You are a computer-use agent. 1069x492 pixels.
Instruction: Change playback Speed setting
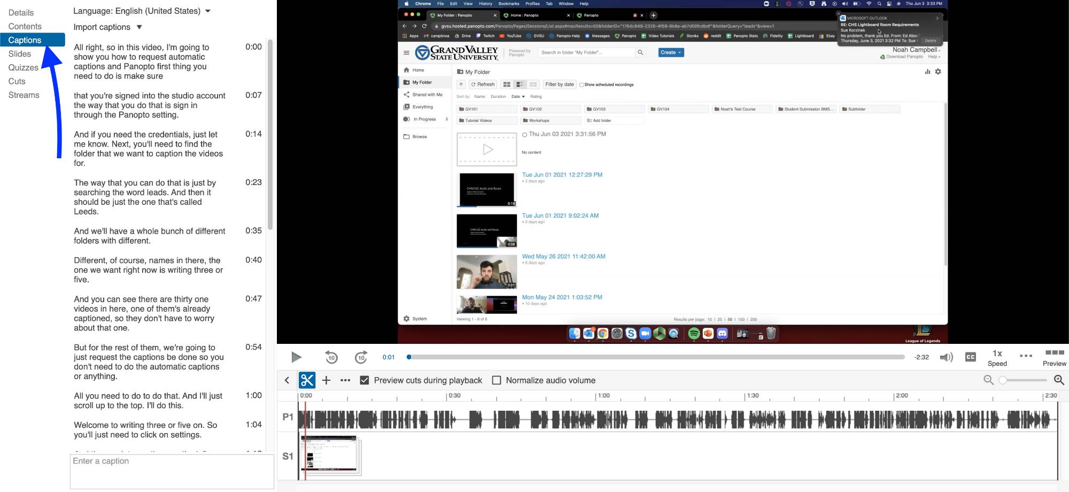click(997, 358)
